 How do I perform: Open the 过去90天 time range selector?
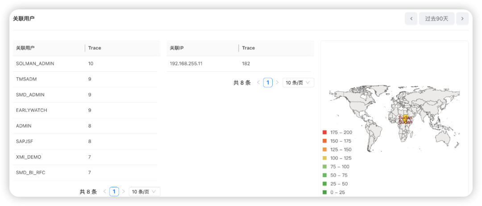(x=436, y=19)
